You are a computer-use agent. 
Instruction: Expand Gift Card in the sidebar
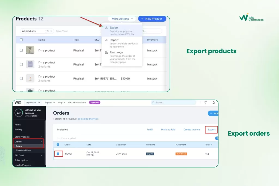click(28, 155)
